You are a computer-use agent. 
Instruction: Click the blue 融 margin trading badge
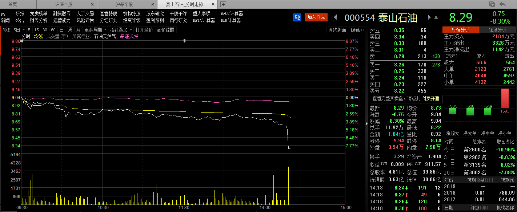click(297, 17)
